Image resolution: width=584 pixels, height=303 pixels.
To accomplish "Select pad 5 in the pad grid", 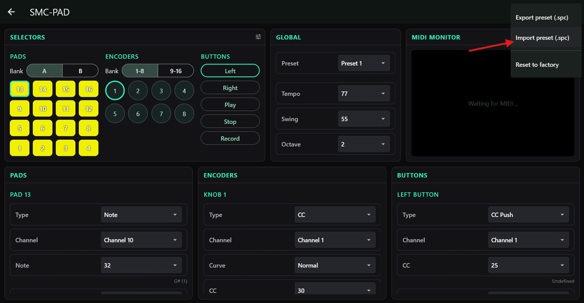I will [x=20, y=128].
